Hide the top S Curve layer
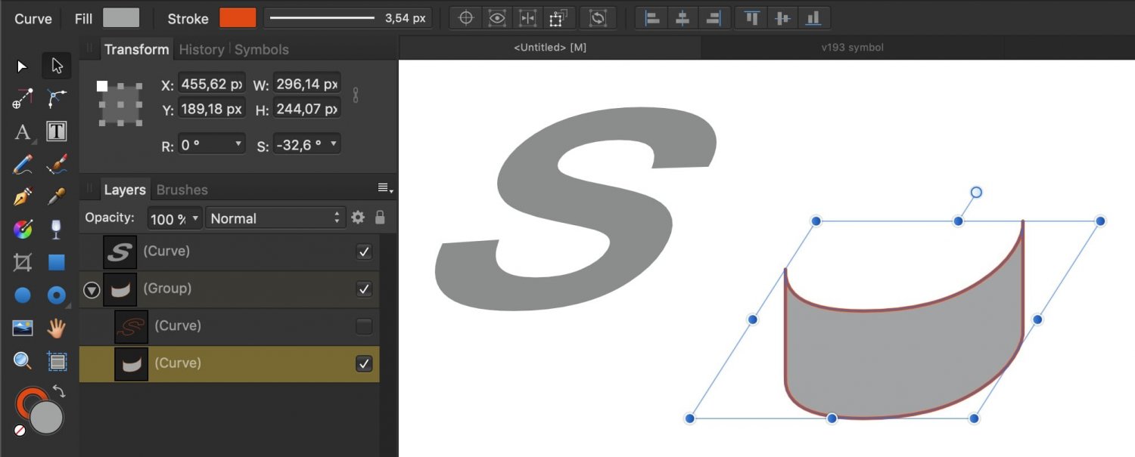Image resolution: width=1135 pixels, height=457 pixels. click(x=364, y=252)
